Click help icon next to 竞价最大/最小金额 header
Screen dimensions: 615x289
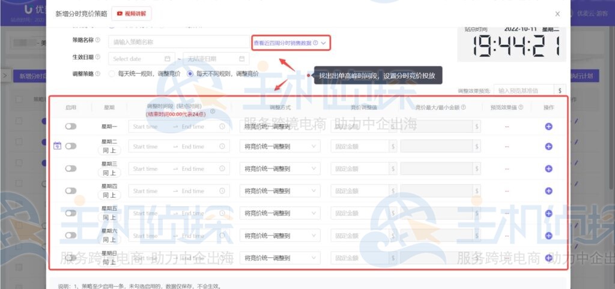tap(464, 107)
